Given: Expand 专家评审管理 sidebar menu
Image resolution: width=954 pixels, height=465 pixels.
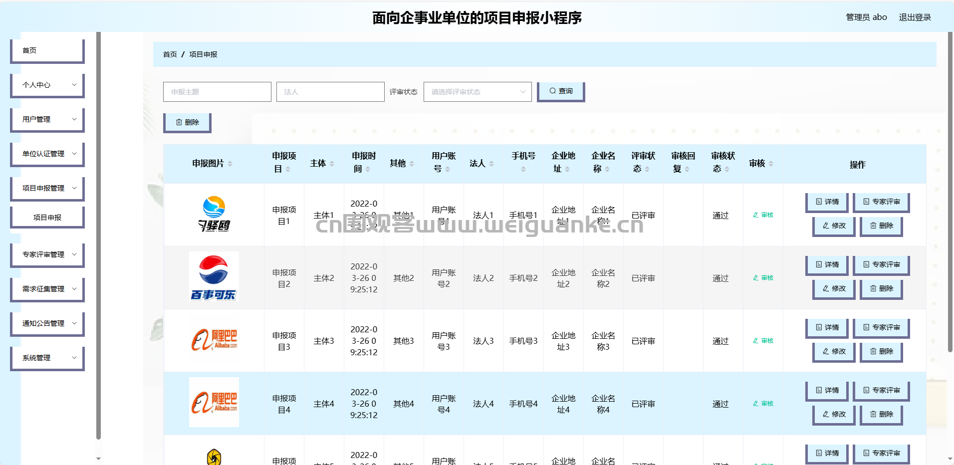Looking at the screenshot, I should 47,254.
